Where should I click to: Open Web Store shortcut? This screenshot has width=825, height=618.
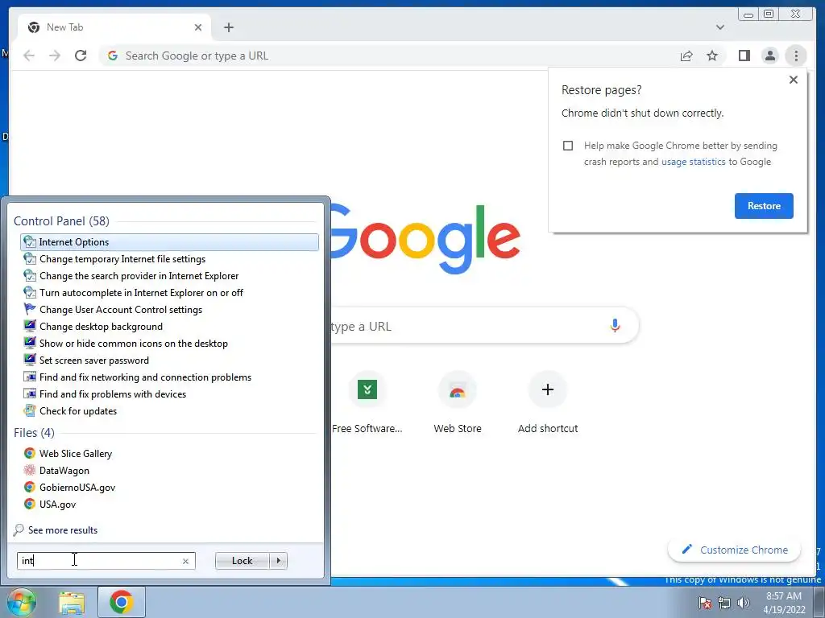[458, 404]
